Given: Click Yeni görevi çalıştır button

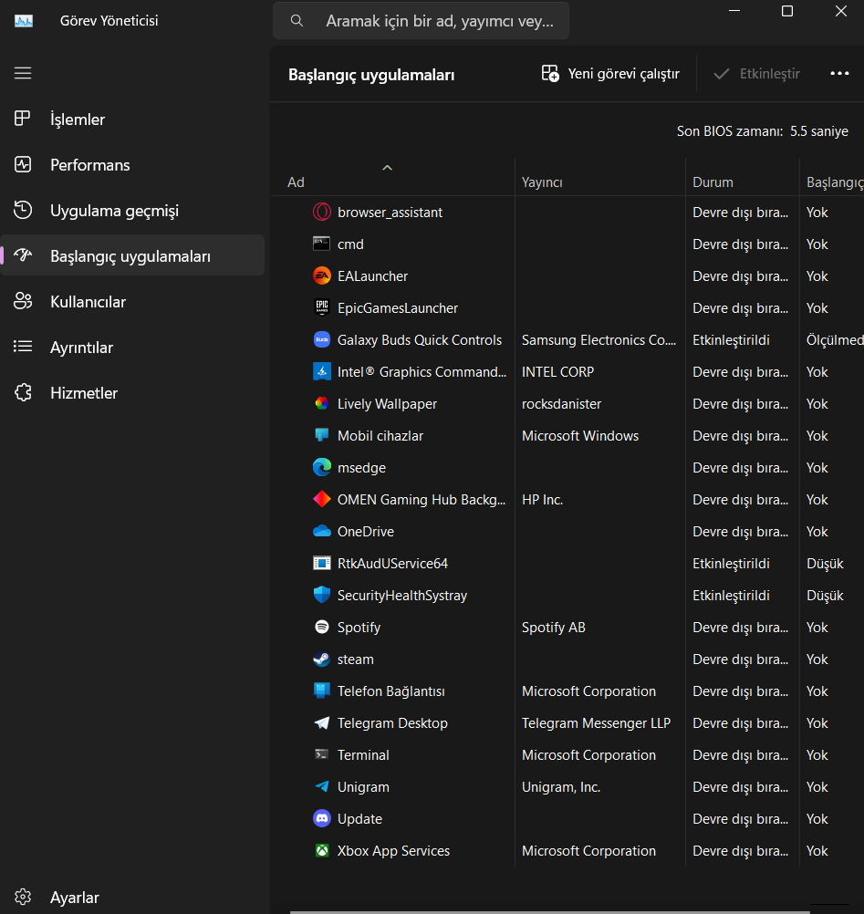Looking at the screenshot, I should pyautogui.click(x=610, y=74).
